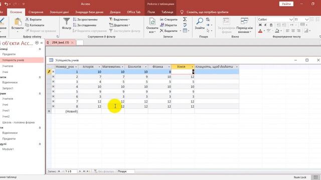Switch to the Office Tab ribbon tab
Image resolution: width=321 pixels, height=180 pixels.
coord(134,12)
